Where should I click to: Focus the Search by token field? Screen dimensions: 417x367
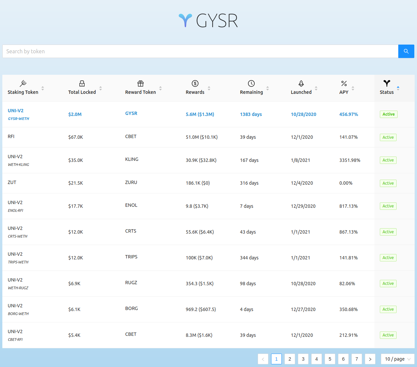200,51
